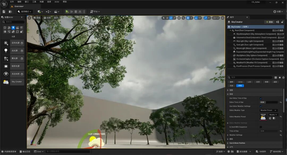Click the use-selected-asset arrow under Weather Preset

click(x=270, y=118)
